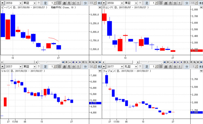Click blue square stop icon below 3559 chart

[x=77, y=62]
